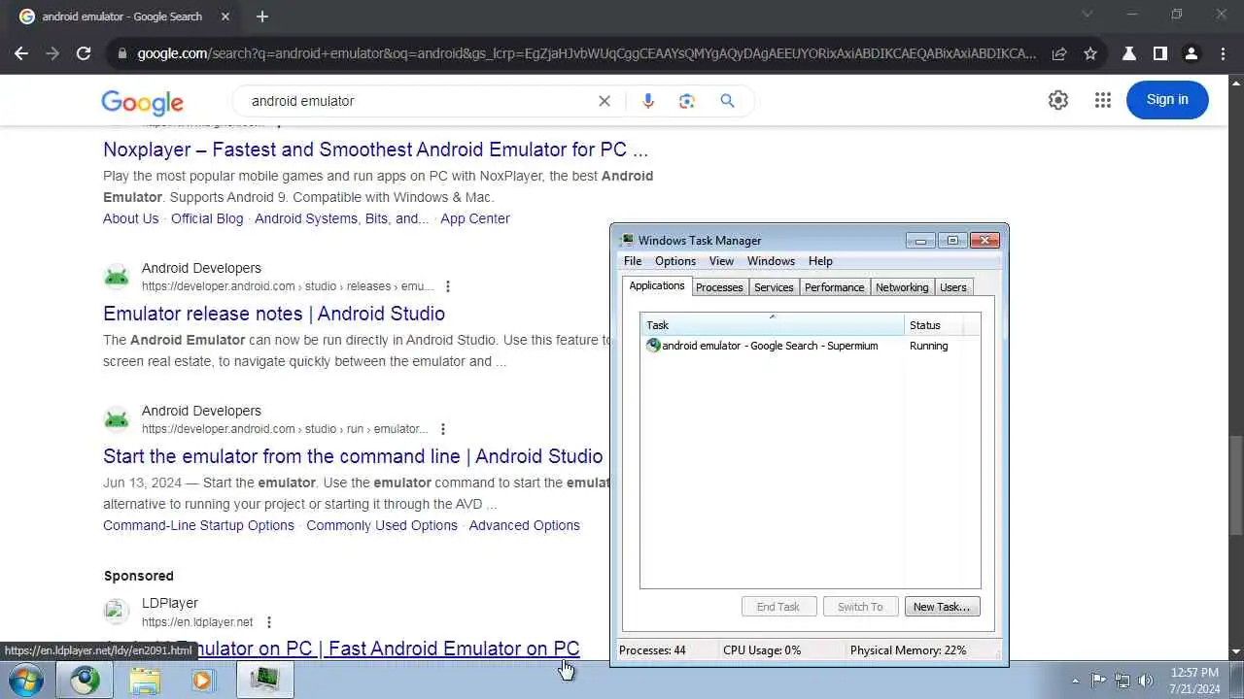1244x699 pixels.
Task: Switch to the Users tab
Action: coord(953,287)
